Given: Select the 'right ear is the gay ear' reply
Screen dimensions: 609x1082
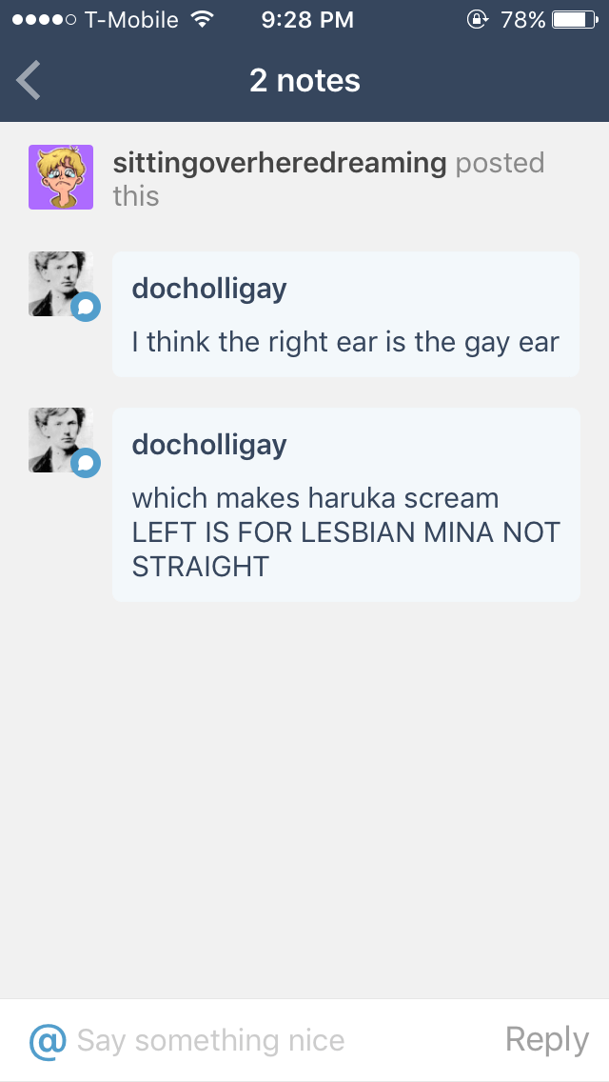Looking at the screenshot, I should click(345, 314).
